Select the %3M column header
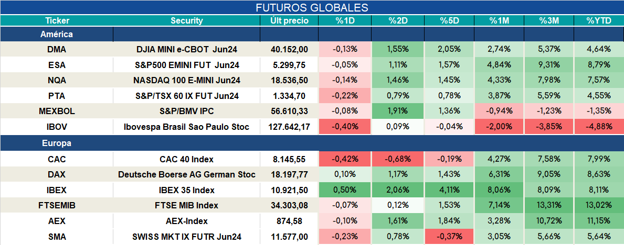Image resolution: width=624 pixels, height=245 pixels. [x=549, y=20]
